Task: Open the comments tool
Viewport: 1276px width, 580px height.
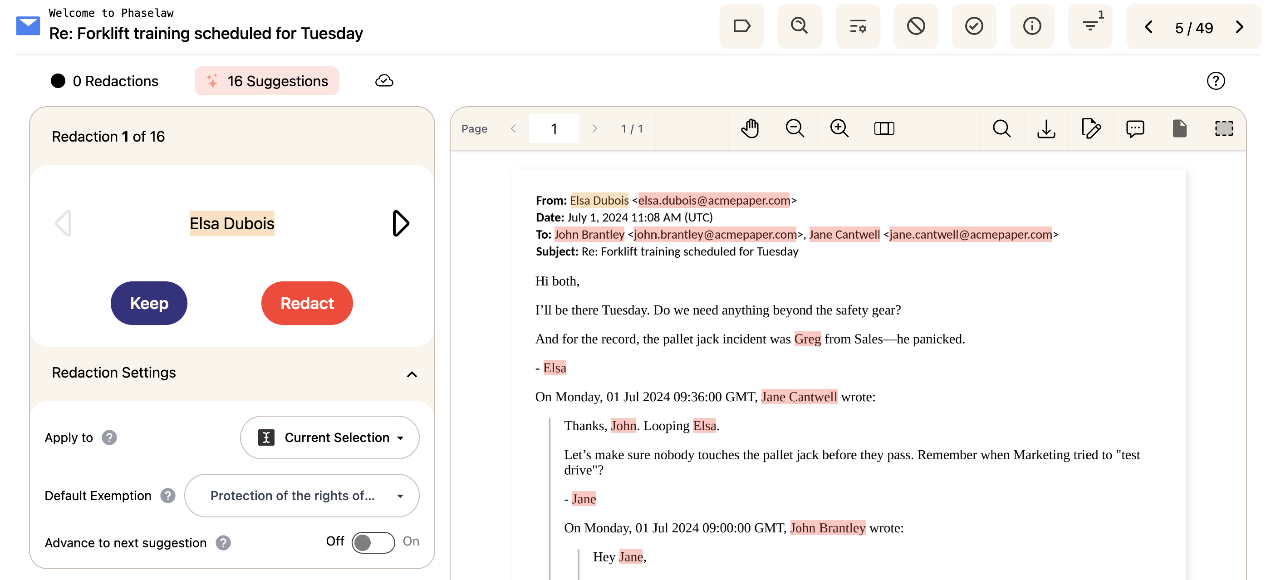Action: [1135, 129]
